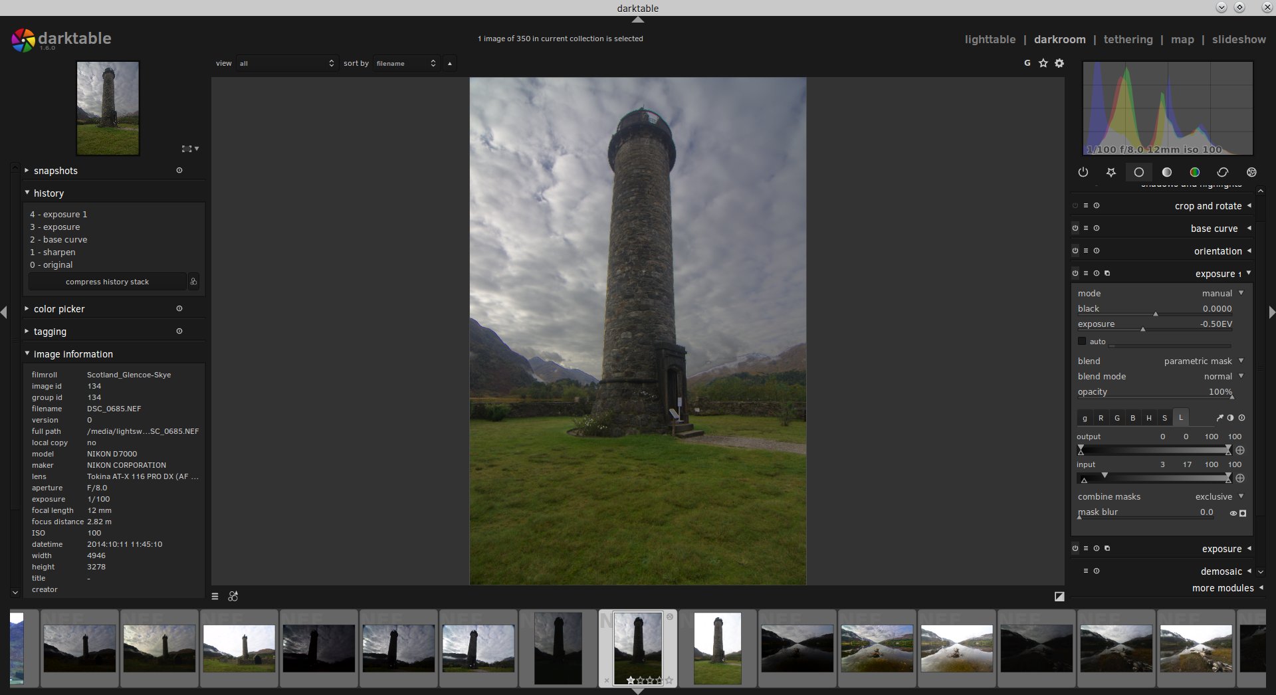
Task: Click the mask color picker eyedropper
Action: (1220, 418)
